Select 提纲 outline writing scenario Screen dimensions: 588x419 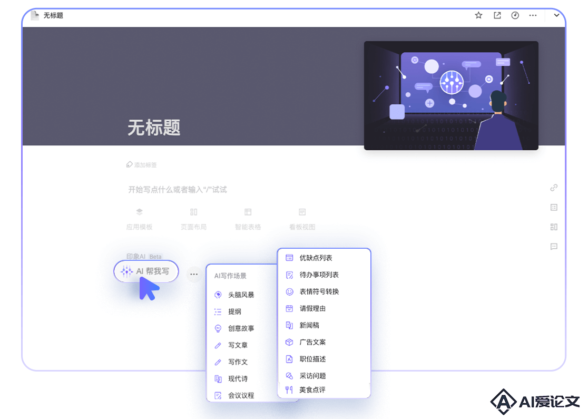234,311
